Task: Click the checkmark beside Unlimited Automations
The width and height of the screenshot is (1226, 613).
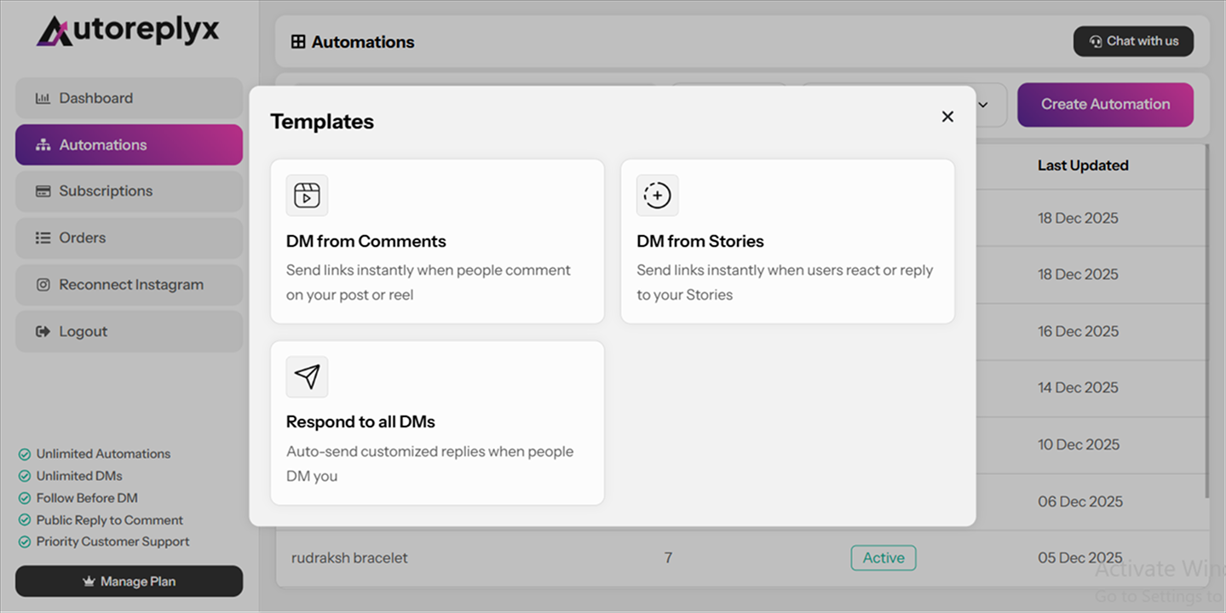Action: [25, 454]
